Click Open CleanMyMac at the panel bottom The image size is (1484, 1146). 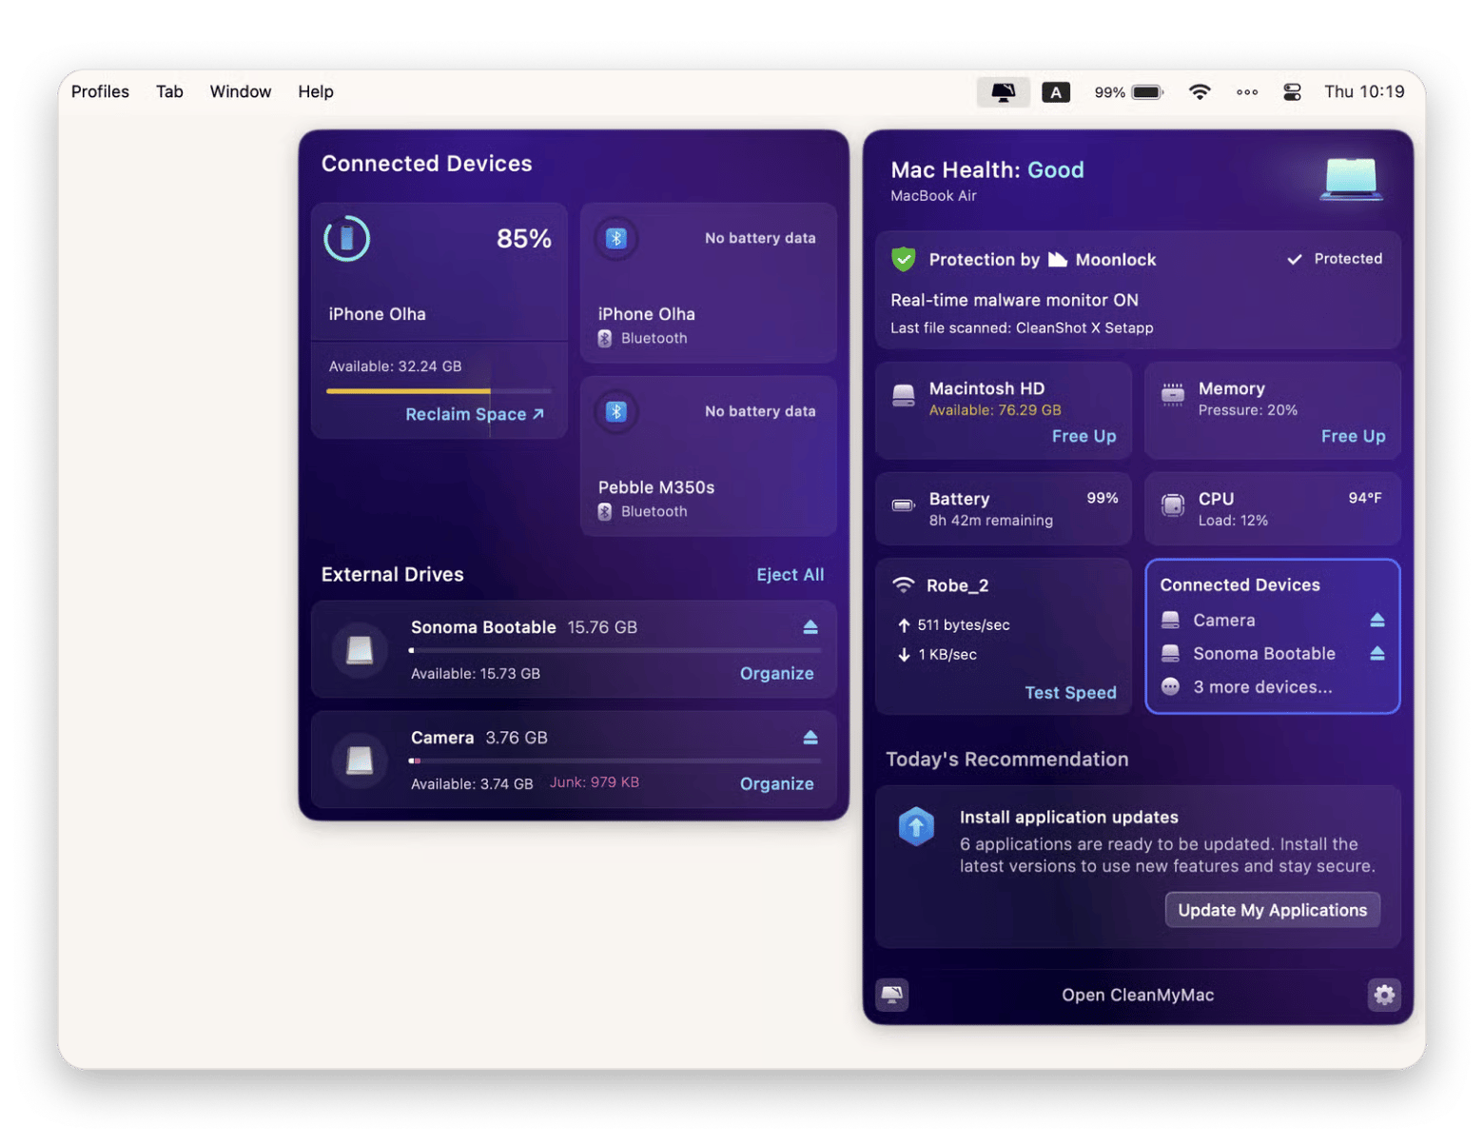pos(1138,995)
